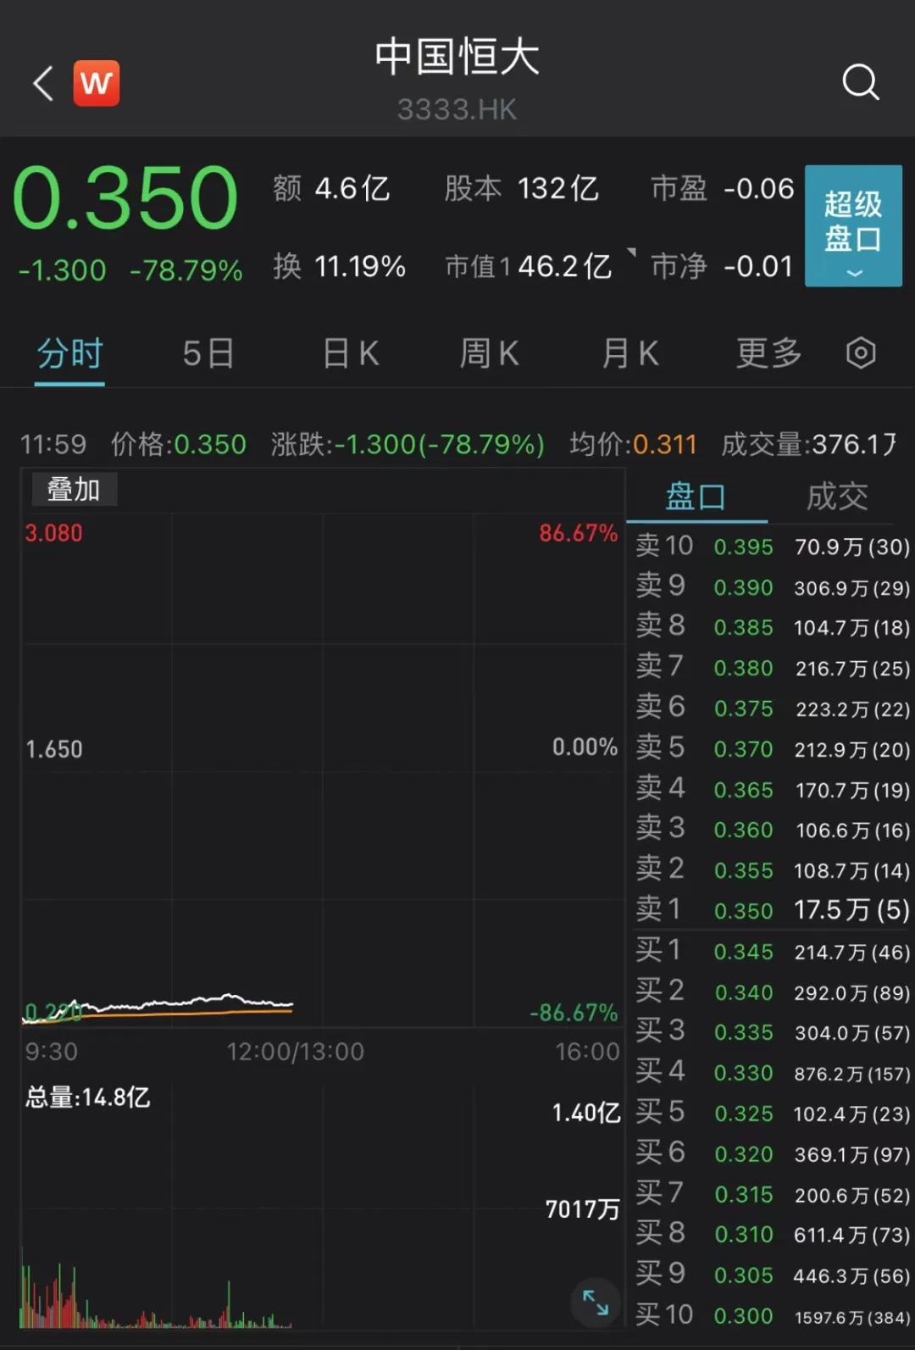
Task: Open chart settings hexagon icon
Action: click(x=861, y=353)
